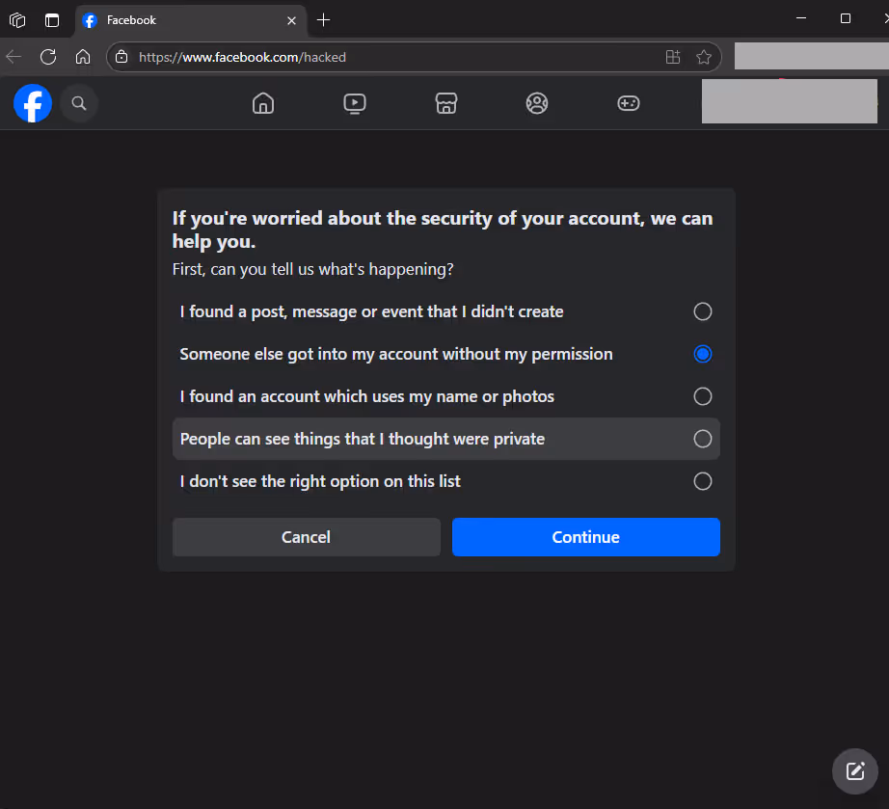Reload the page with the refresh icon

pos(48,56)
